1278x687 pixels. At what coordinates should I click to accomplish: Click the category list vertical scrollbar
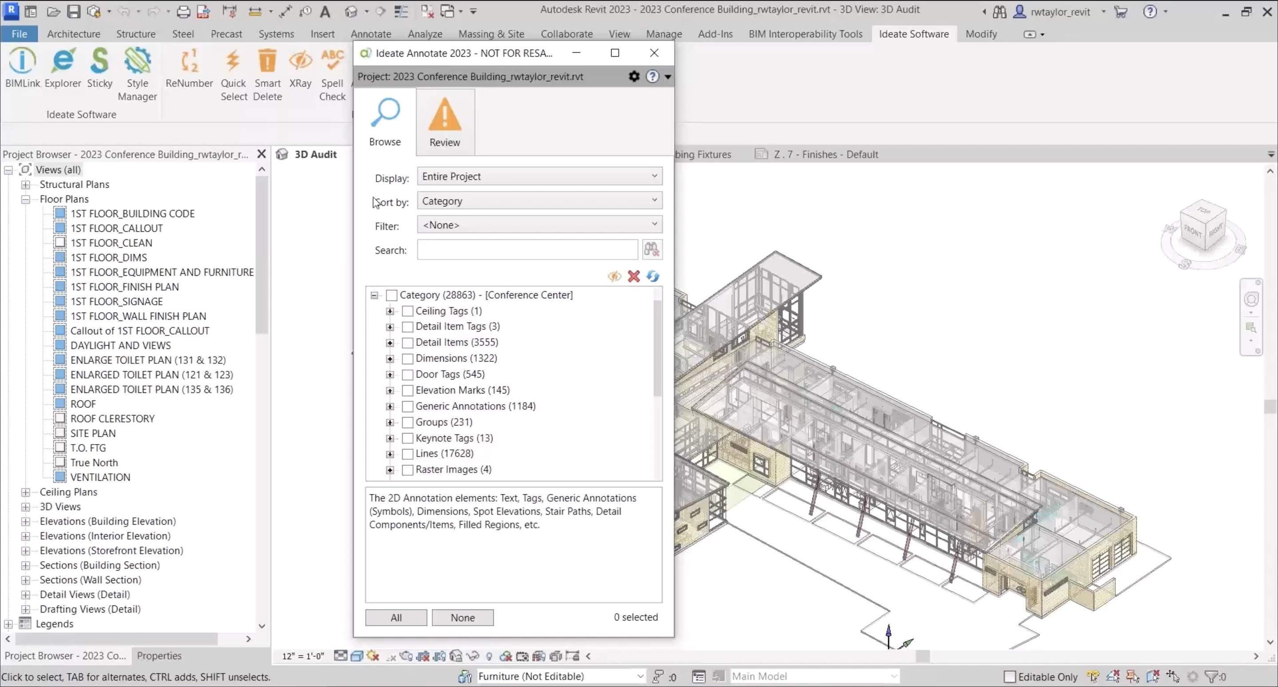[657, 348]
